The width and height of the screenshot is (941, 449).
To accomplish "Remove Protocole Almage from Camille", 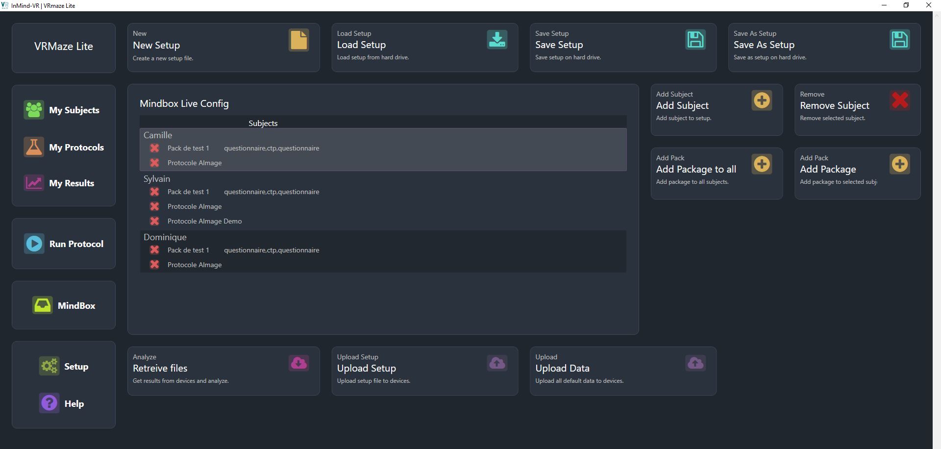I will 154,163.
